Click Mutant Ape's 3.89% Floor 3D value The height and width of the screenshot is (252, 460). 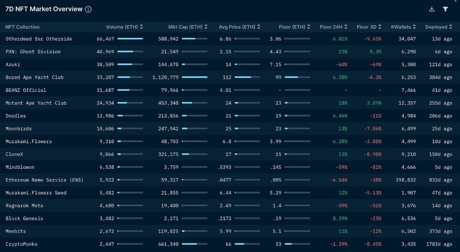click(x=374, y=103)
